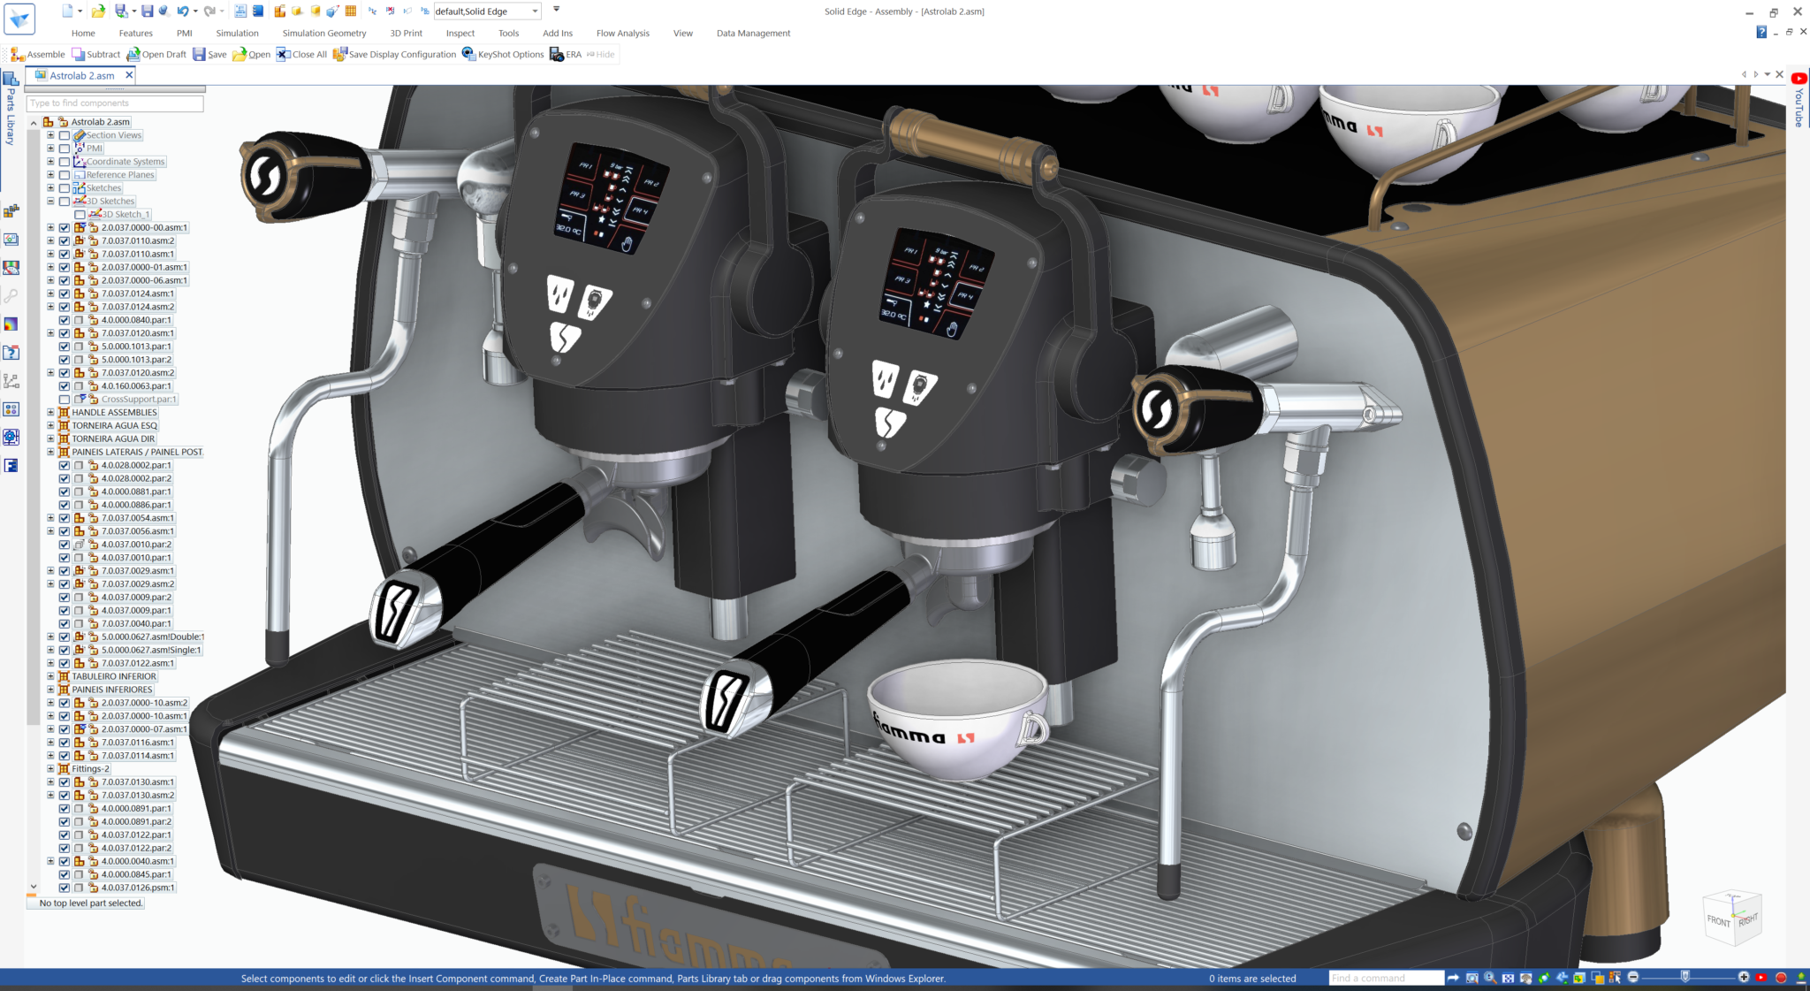This screenshot has width=1810, height=991.
Task: Open the Data Management tab
Action: click(752, 33)
